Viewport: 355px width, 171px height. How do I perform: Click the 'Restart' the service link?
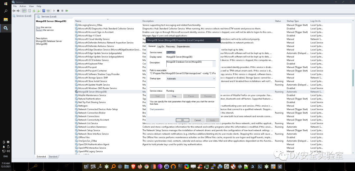coord(39,30)
